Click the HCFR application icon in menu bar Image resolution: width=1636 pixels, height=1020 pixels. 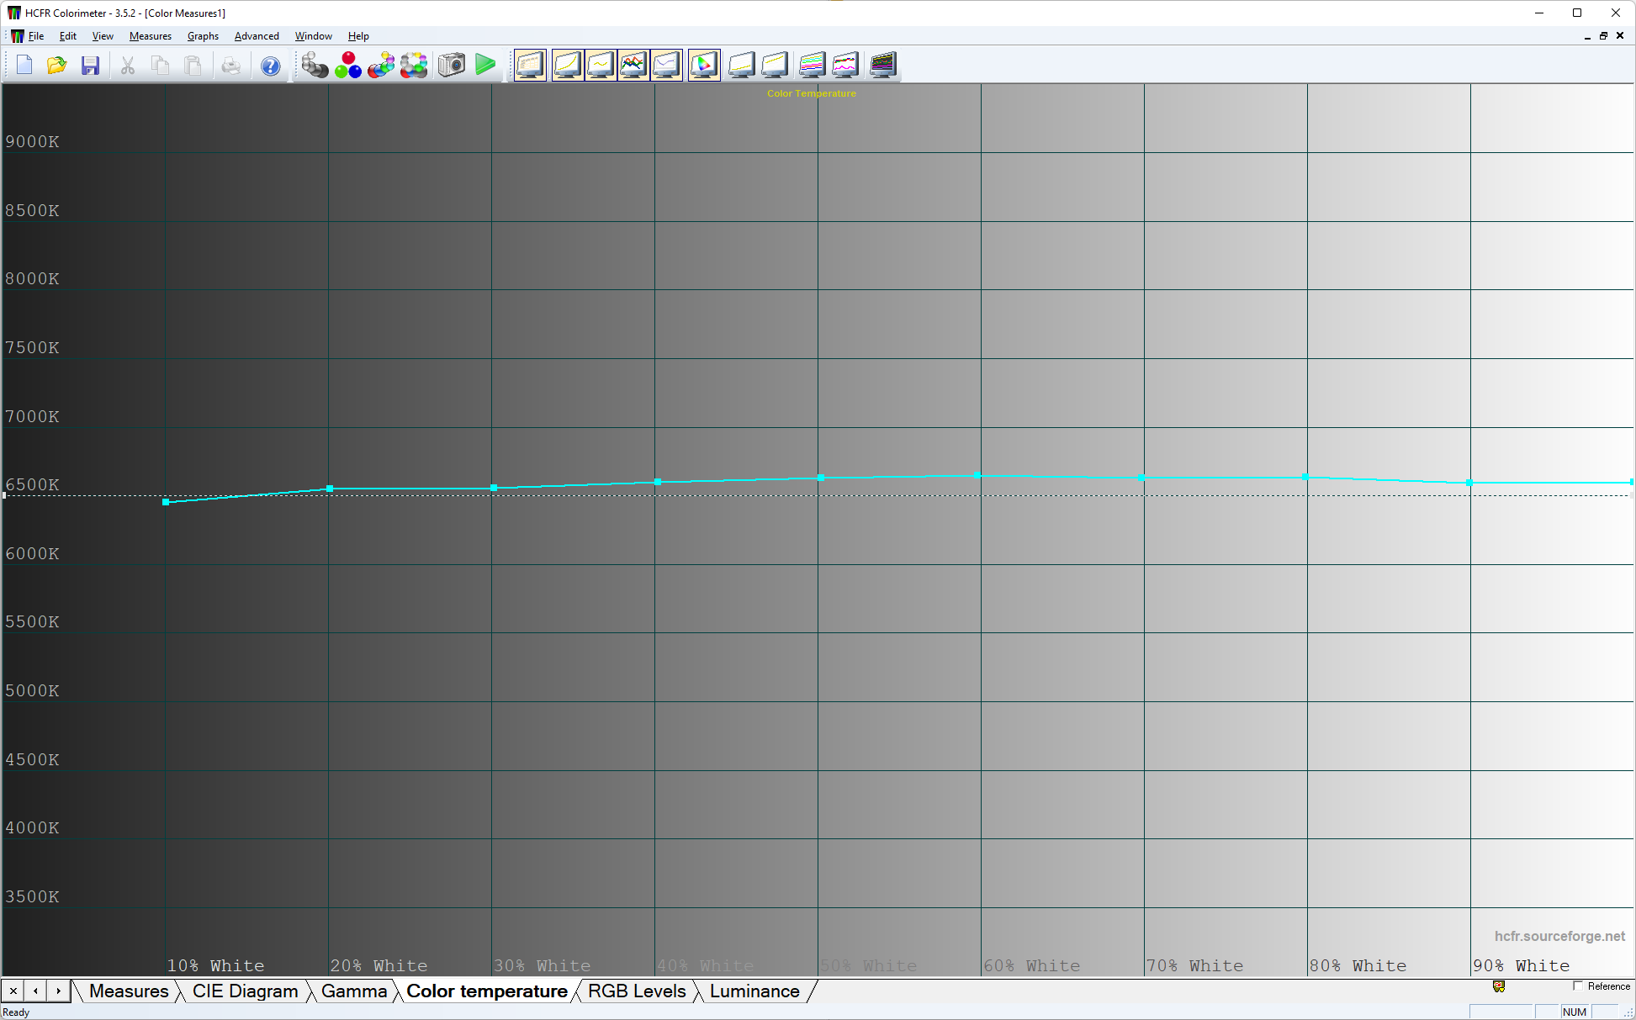(x=17, y=36)
